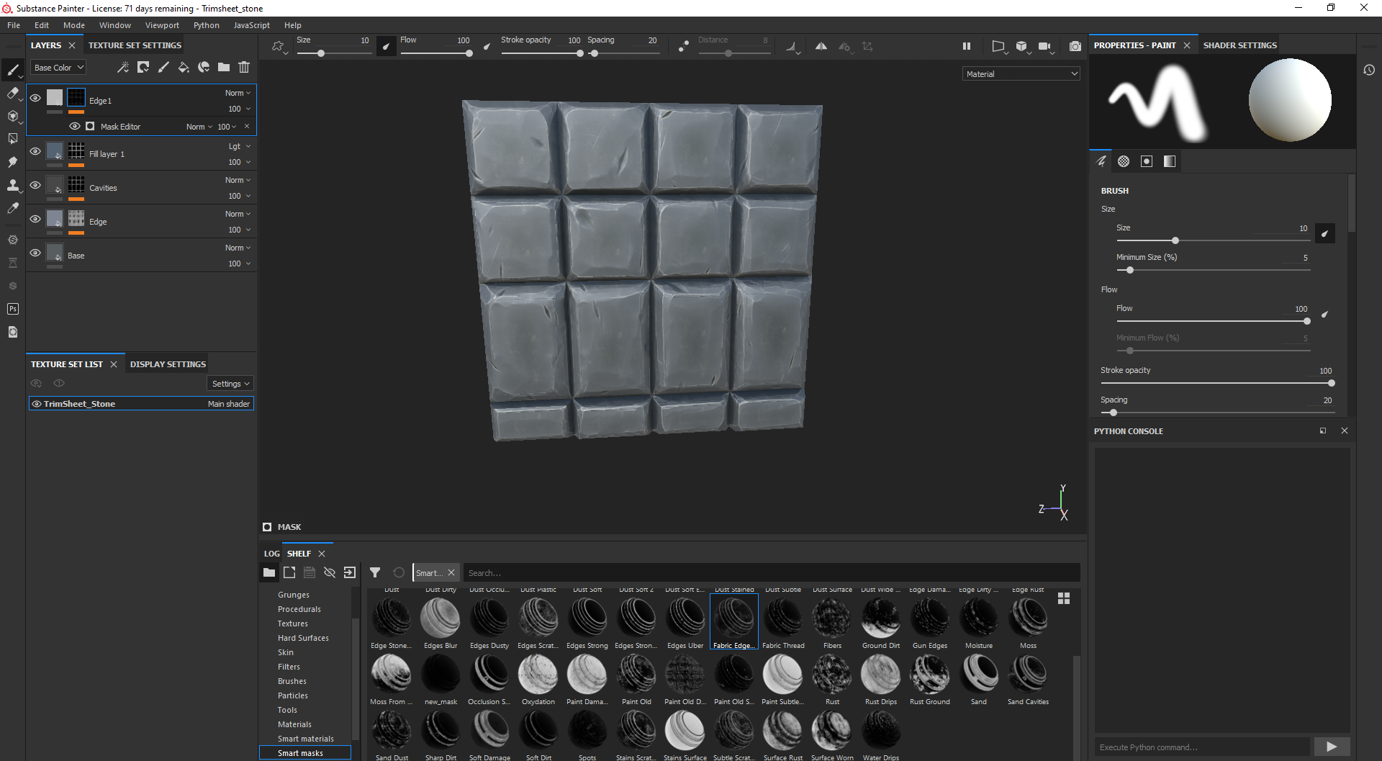Toggle lazy mouse icon in toolbar
Screen dimensions: 1382x761
[x=683, y=46]
